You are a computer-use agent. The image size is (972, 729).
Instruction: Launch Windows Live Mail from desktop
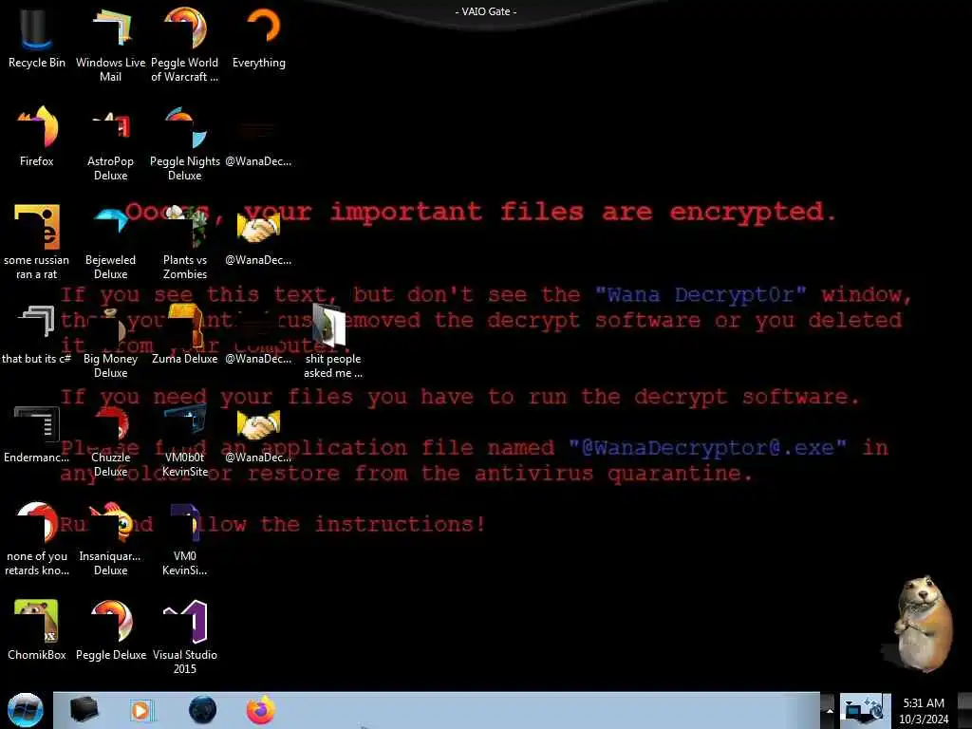click(x=110, y=46)
